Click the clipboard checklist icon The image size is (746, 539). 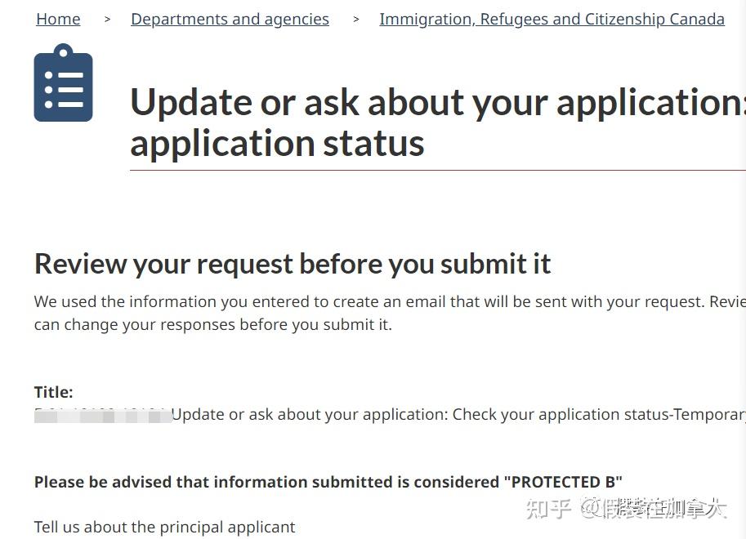pos(64,83)
